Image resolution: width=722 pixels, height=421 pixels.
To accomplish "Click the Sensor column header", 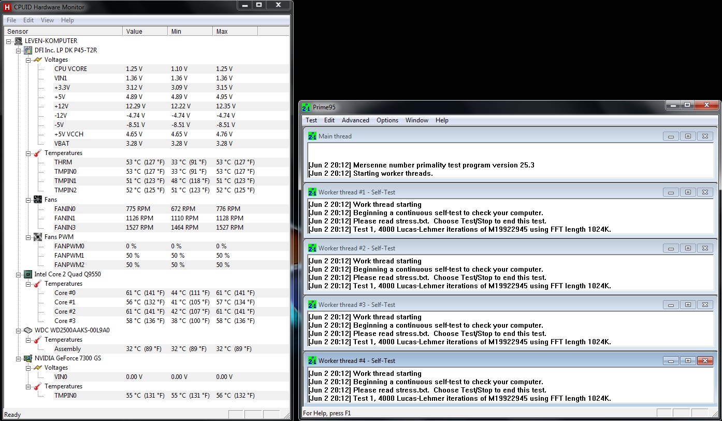I will point(63,32).
